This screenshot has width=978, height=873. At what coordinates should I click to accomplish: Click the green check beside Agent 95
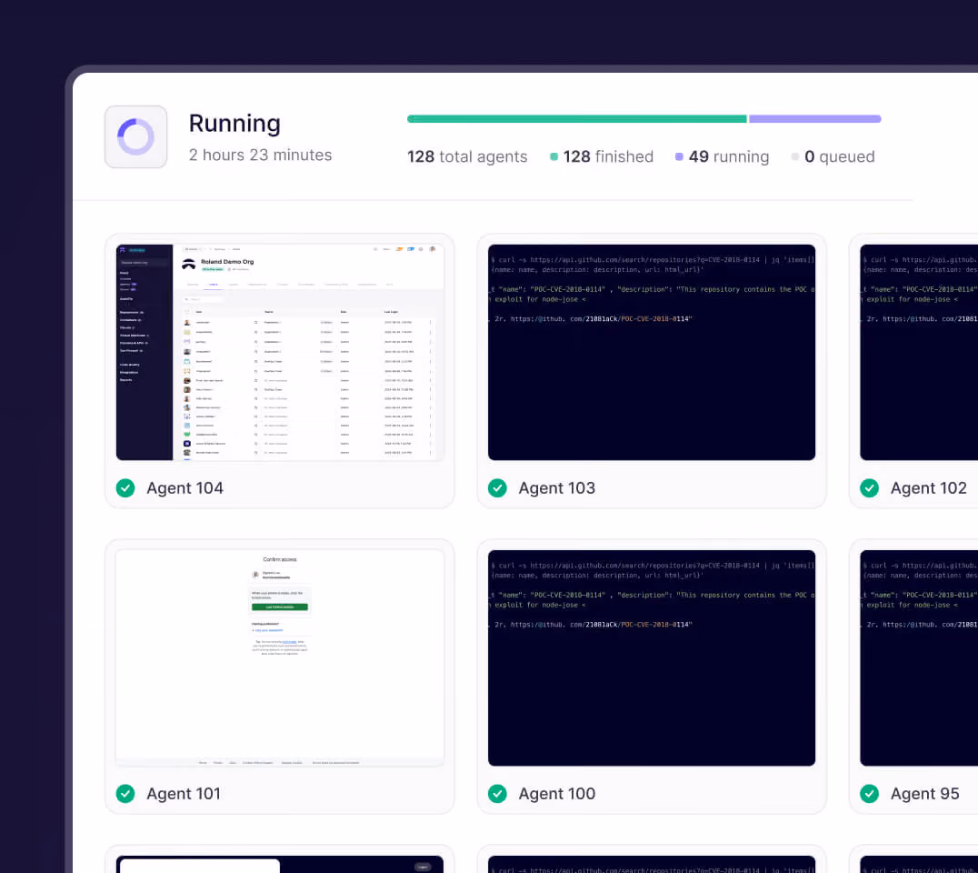869,794
